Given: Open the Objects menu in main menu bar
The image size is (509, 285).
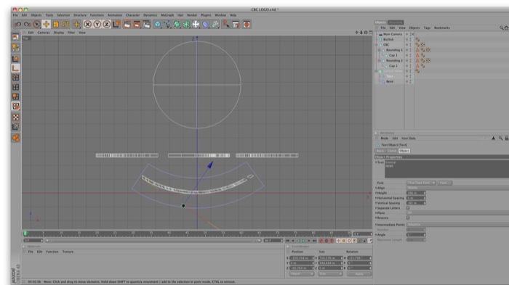Looking at the screenshot, I should pyautogui.click(x=36, y=15).
